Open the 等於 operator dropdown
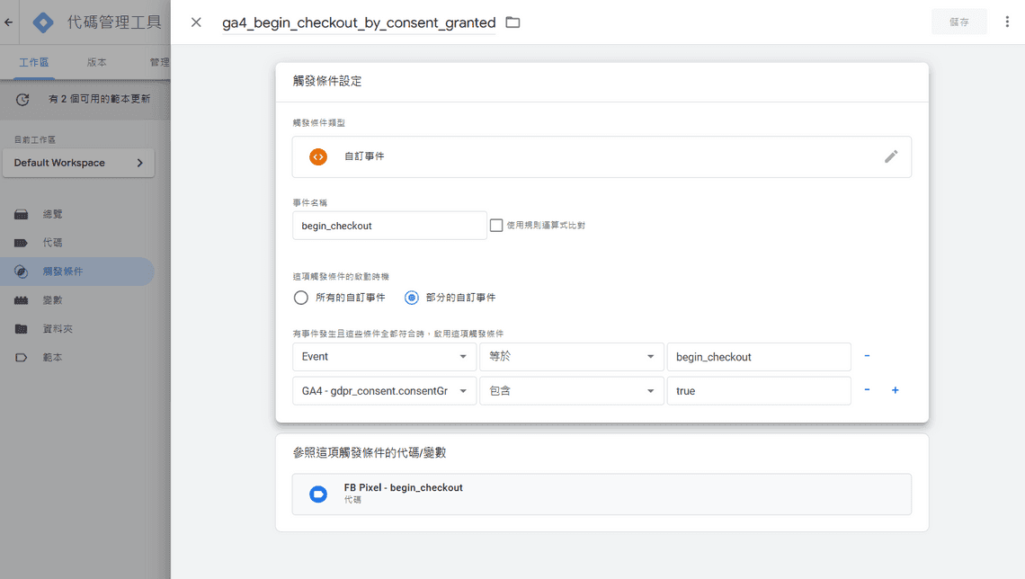Image resolution: width=1025 pixels, height=579 pixels. pos(572,356)
